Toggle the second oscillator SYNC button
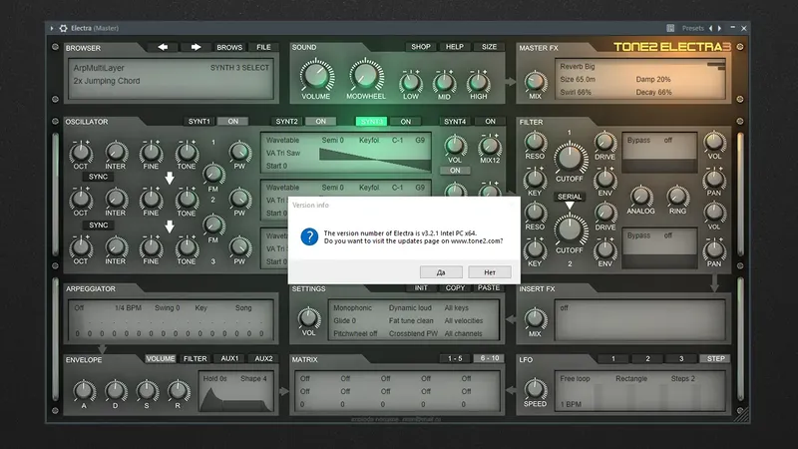 [x=98, y=225]
